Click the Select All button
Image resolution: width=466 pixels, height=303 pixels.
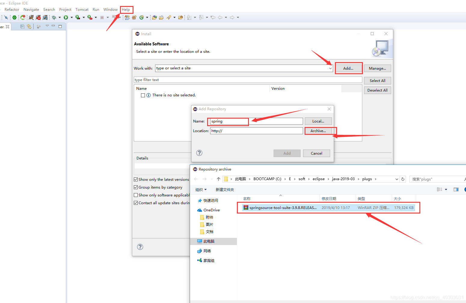378,80
